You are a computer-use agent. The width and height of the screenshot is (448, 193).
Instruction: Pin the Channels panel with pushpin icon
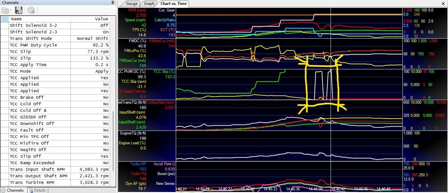tap(112, 3)
